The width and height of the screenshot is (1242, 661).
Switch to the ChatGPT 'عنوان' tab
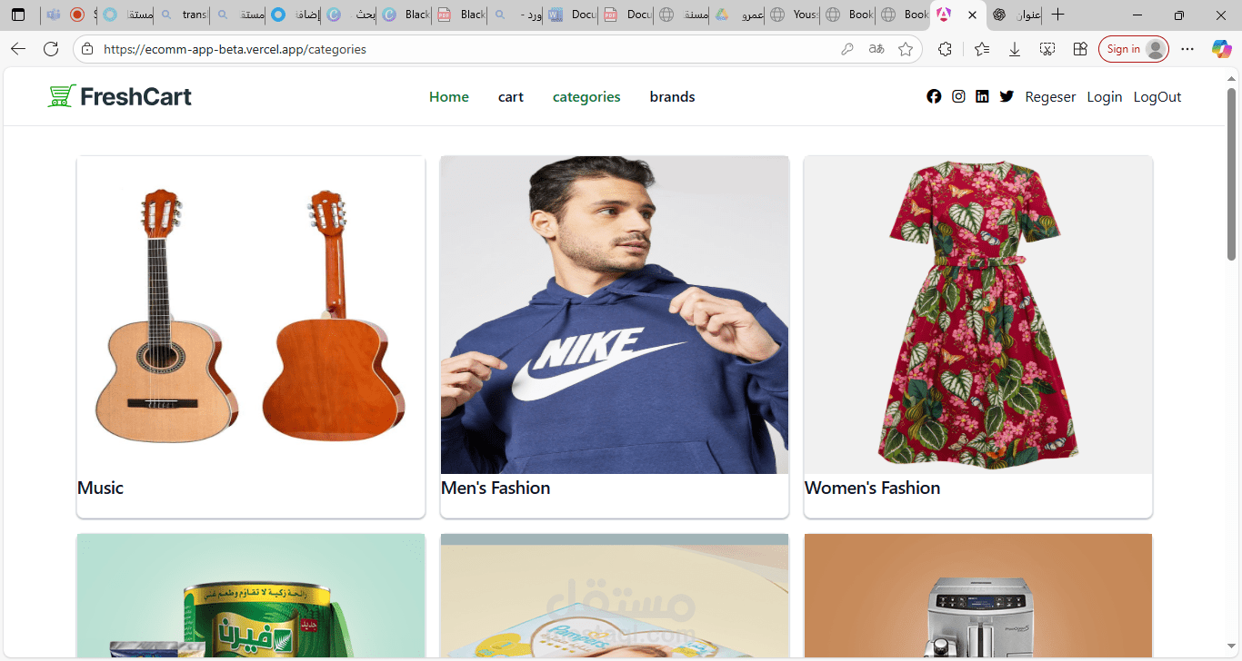coord(1016,15)
